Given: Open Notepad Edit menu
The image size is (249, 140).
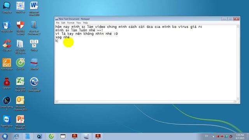Looking at the screenshot, I should [63, 23].
